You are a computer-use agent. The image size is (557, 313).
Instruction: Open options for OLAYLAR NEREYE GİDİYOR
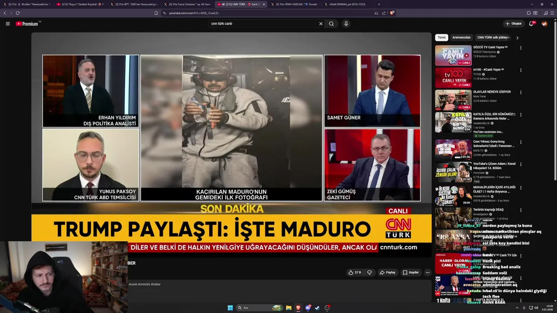[521, 92]
